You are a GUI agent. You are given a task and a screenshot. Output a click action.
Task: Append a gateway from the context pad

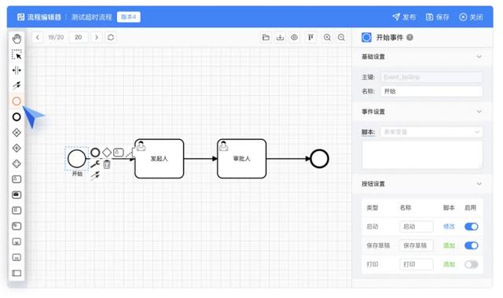pos(107,153)
